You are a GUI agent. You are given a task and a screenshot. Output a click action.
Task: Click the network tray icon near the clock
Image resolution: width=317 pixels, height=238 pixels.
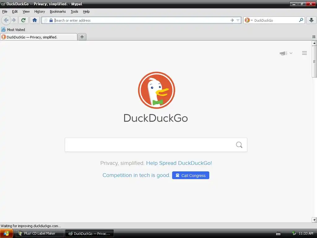[294, 233]
